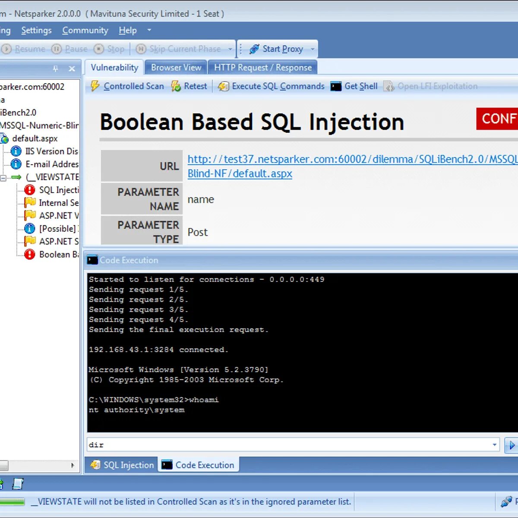This screenshot has height=518, width=518.
Task: Click flag icon beside Internal Se
Action: (29, 202)
